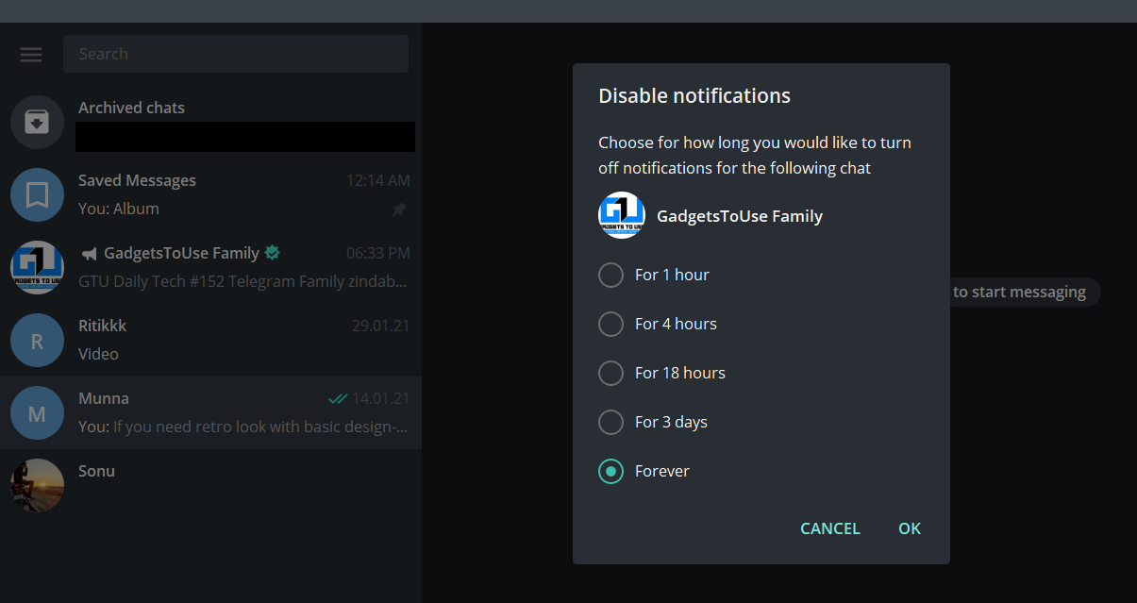Click Sonu's profile photo
This screenshot has height=603, width=1137.
(x=37, y=485)
